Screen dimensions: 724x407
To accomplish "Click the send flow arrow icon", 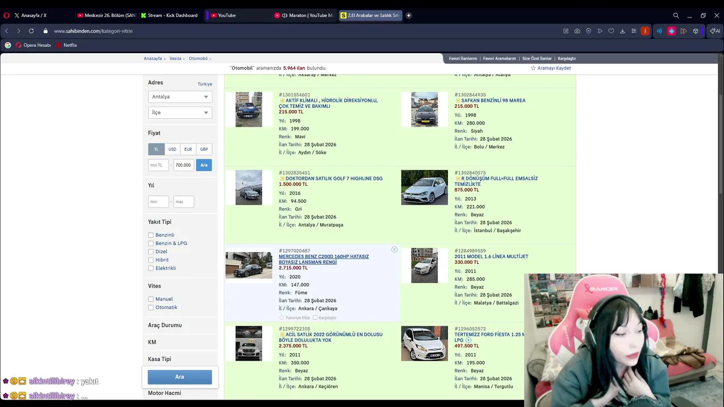I will point(600,31).
